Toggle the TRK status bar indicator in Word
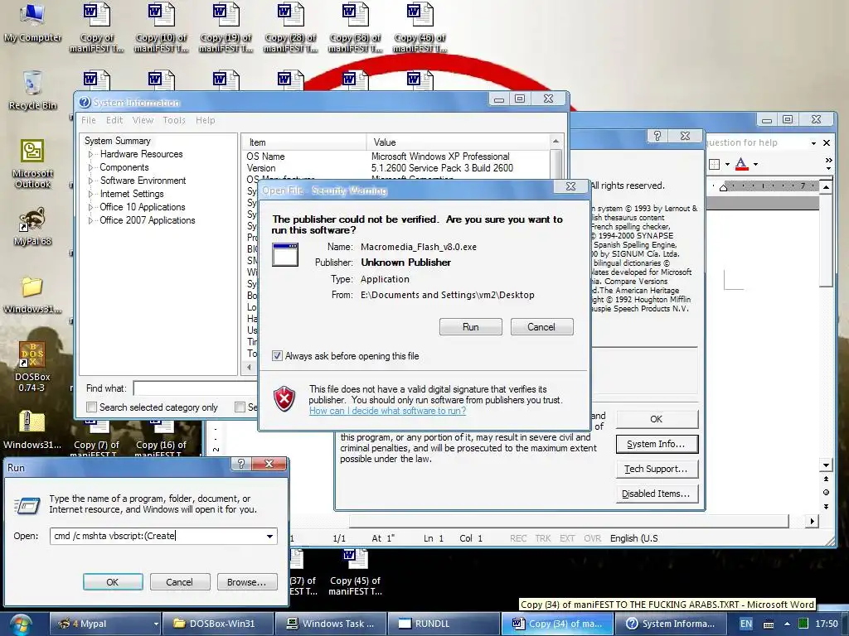Viewport: 849px width, 636px height. click(x=543, y=538)
